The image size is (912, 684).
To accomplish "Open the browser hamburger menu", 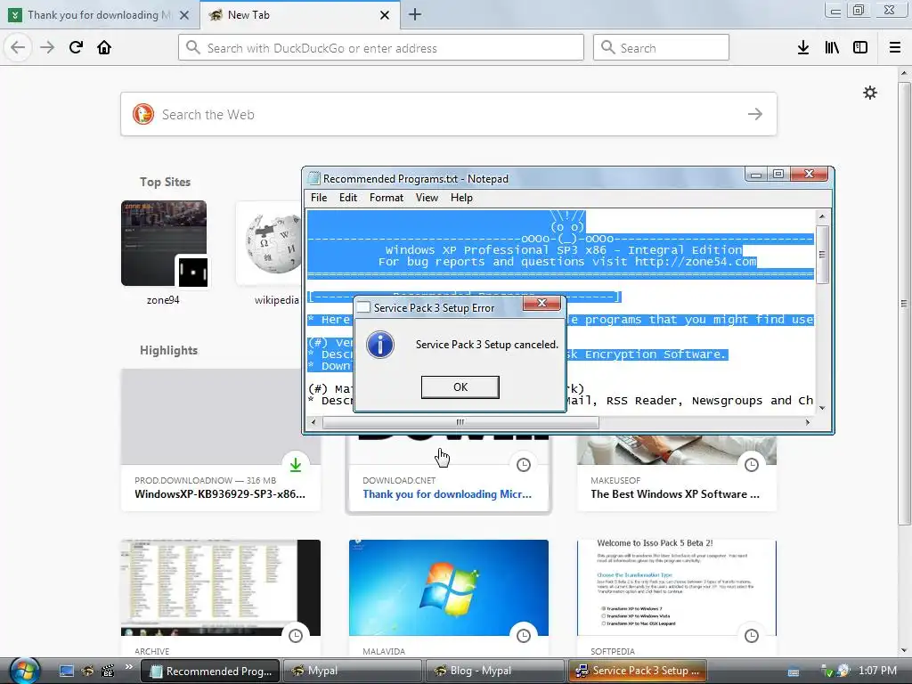I will pyautogui.click(x=895, y=48).
